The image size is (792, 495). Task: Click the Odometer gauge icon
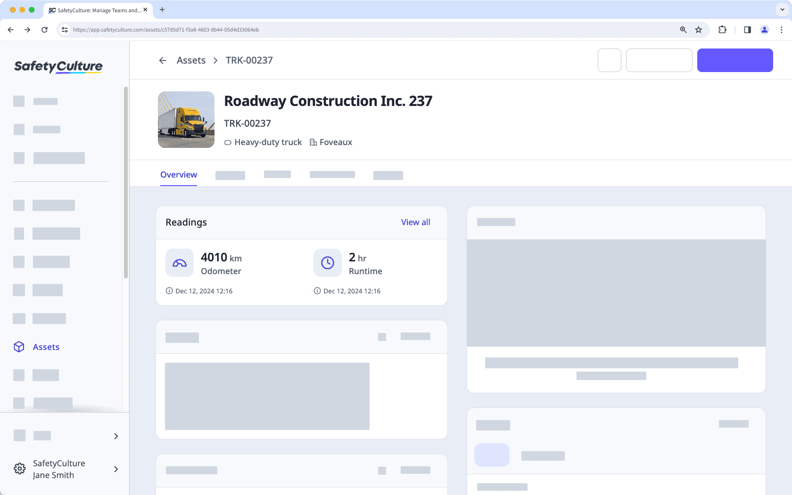[180, 263]
